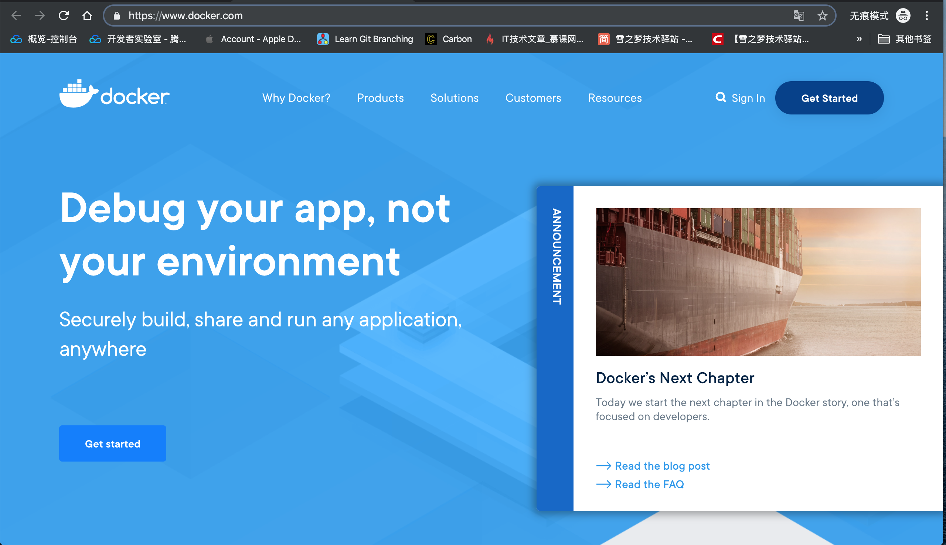
Task: Click the search magnifier icon in the Docker nav
Action: pyautogui.click(x=720, y=97)
